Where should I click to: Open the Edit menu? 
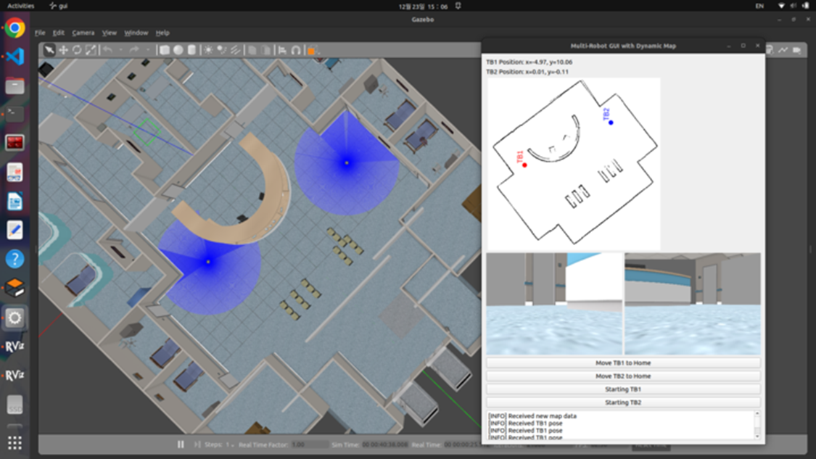[x=59, y=33]
